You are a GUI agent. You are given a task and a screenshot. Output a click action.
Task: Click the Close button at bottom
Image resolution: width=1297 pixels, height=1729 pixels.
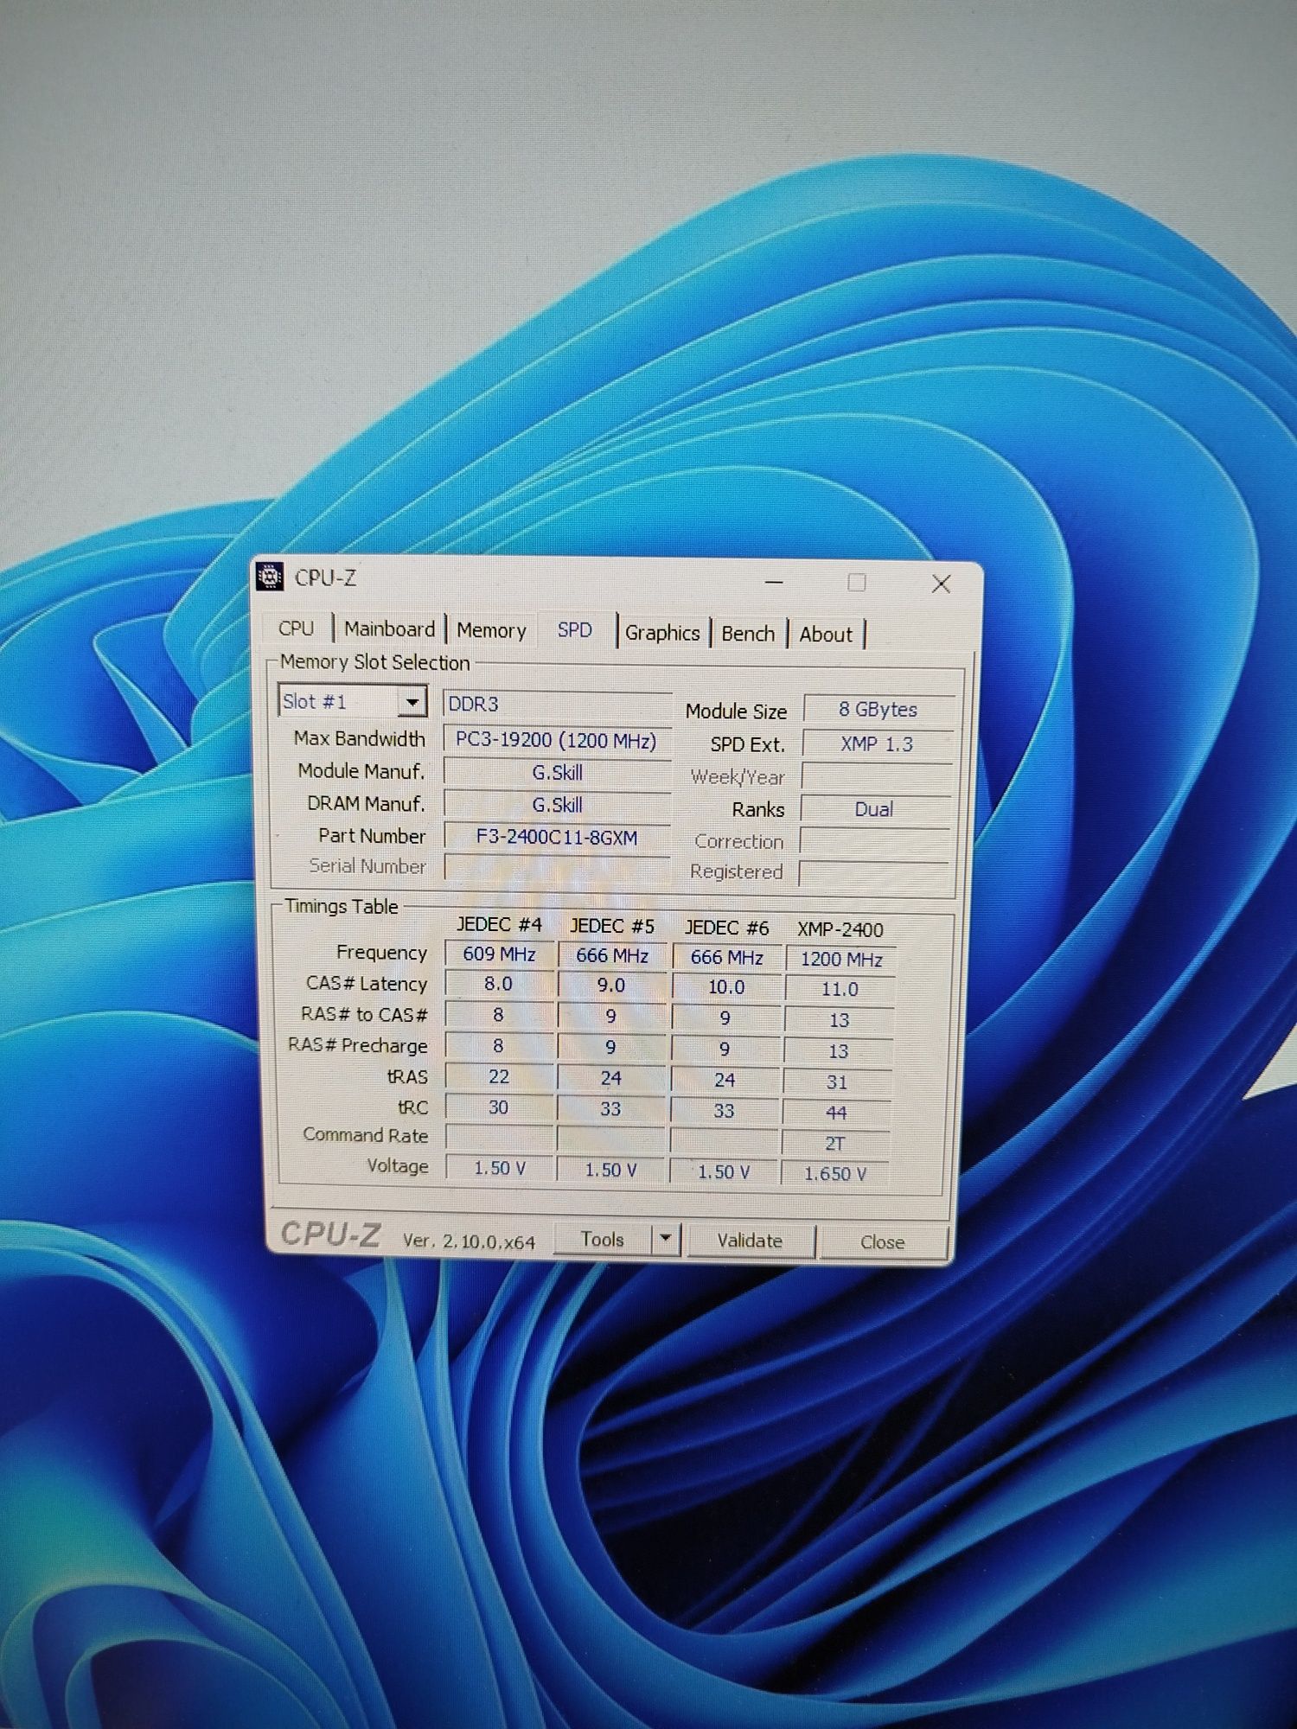pos(882,1242)
